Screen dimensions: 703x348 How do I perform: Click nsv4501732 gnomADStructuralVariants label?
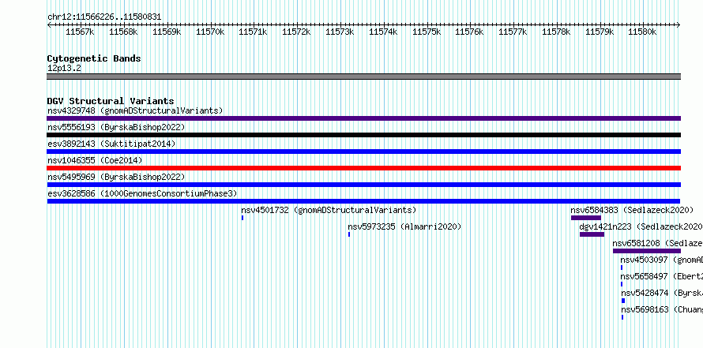(329, 210)
